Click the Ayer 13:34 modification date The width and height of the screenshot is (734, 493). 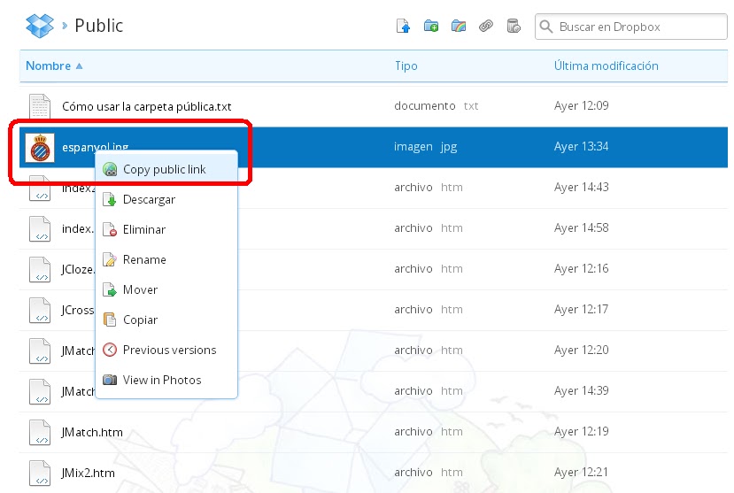582,146
